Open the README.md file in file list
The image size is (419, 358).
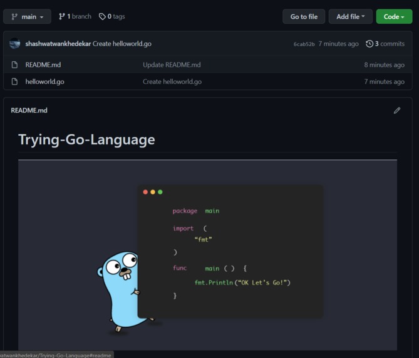[43, 65]
